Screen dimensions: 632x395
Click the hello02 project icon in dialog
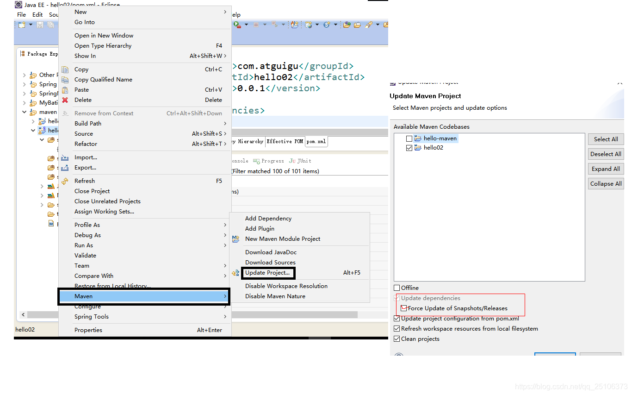click(418, 148)
